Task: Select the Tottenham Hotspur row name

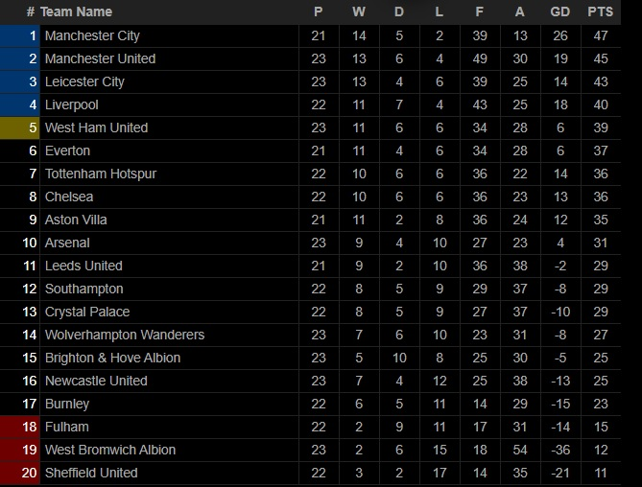Action: pyautogui.click(x=101, y=174)
